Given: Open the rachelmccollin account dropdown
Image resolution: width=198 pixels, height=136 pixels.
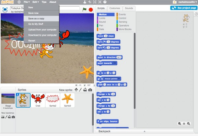Looking at the screenshot, I should click(x=187, y=2).
